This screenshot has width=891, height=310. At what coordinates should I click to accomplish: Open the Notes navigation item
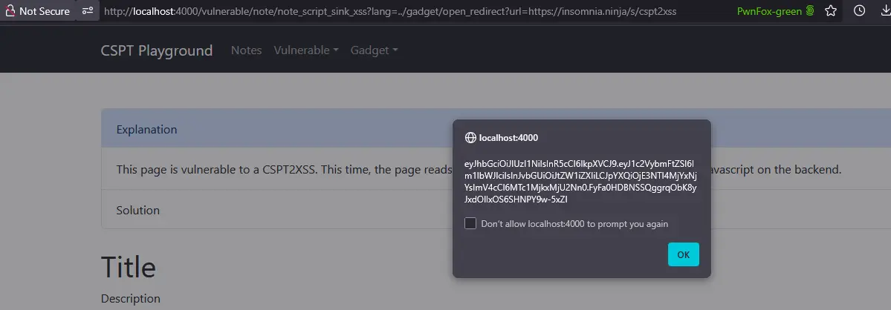tap(246, 50)
